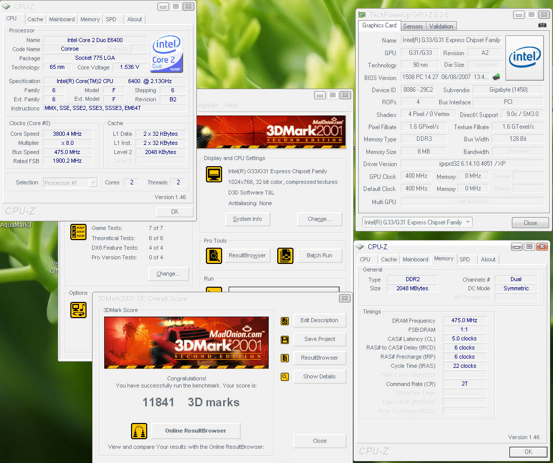Screen dimensions: 553x463
Task: Click the Batch Run documents icon
Action: coord(285,256)
